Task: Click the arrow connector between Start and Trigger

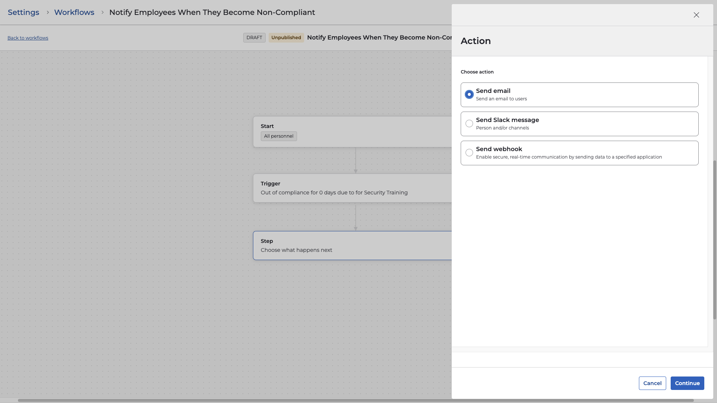Action: (355, 160)
